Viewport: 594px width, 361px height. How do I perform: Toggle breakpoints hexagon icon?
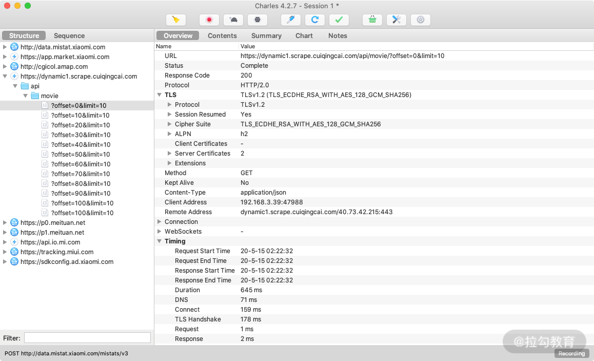coord(258,20)
